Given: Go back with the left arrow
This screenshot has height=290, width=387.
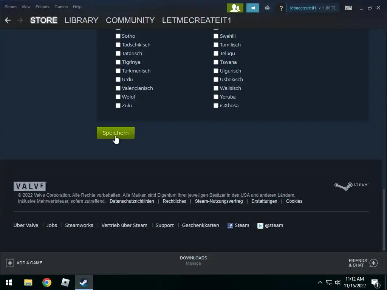Looking at the screenshot, I should pyautogui.click(x=8, y=20).
